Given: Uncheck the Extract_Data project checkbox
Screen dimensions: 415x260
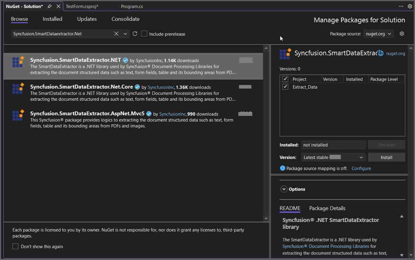Looking at the screenshot, I should 285,87.
